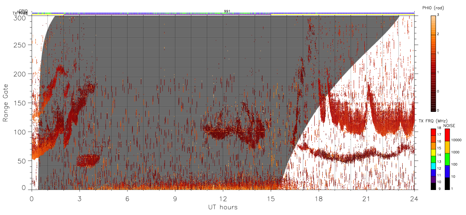Click the yellow NOISE swatch 1000–10000
466x215 pixels.
click(447, 147)
